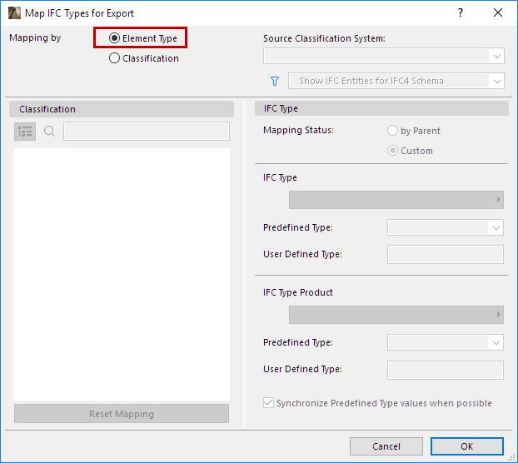Image resolution: width=518 pixels, height=463 pixels.
Task: Click the ArchiCAD icon in title bar
Action: 14,12
